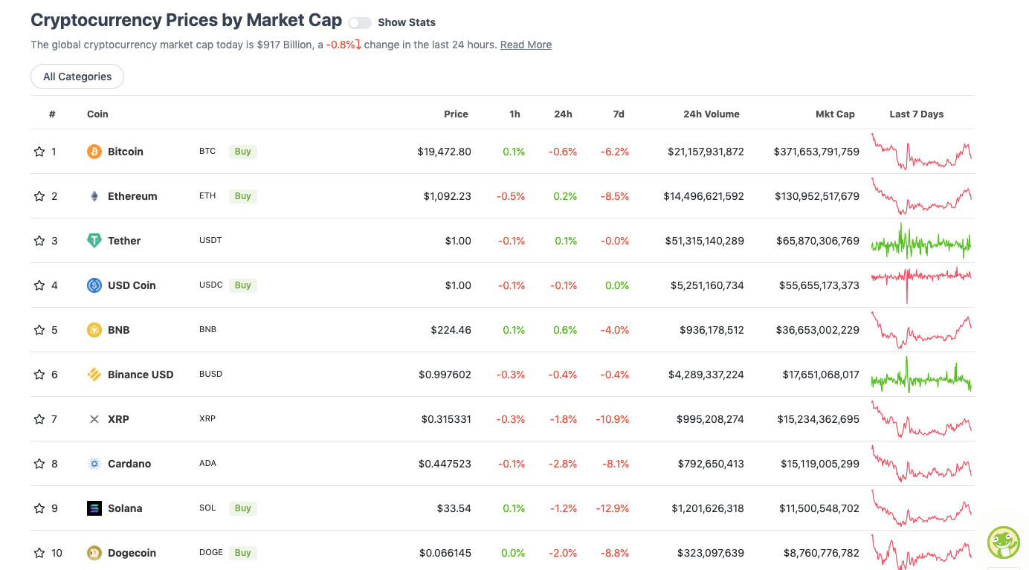Click the USD Coin logo icon
Image resolution: width=1029 pixels, height=570 pixels.
(x=94, y=285)
